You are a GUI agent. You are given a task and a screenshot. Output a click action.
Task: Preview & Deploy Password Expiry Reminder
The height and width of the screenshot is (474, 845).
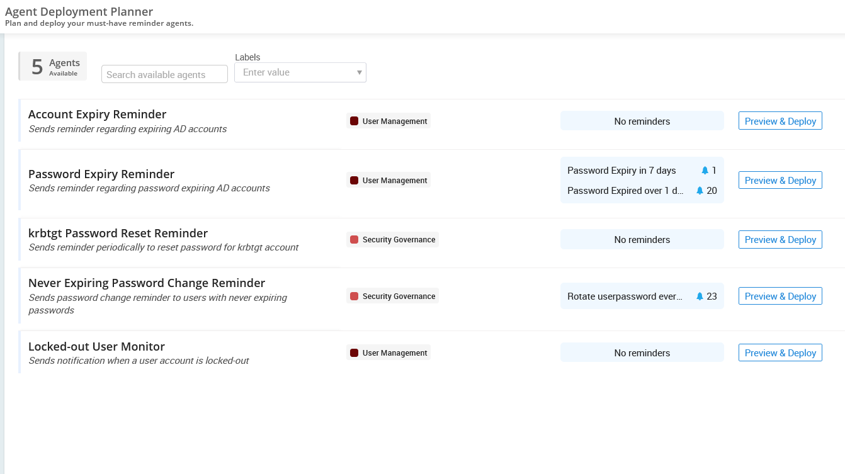click(780, 181)
